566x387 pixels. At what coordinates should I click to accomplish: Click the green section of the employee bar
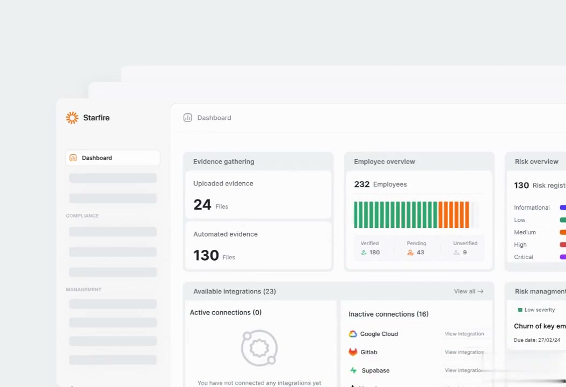pos(396,214)
